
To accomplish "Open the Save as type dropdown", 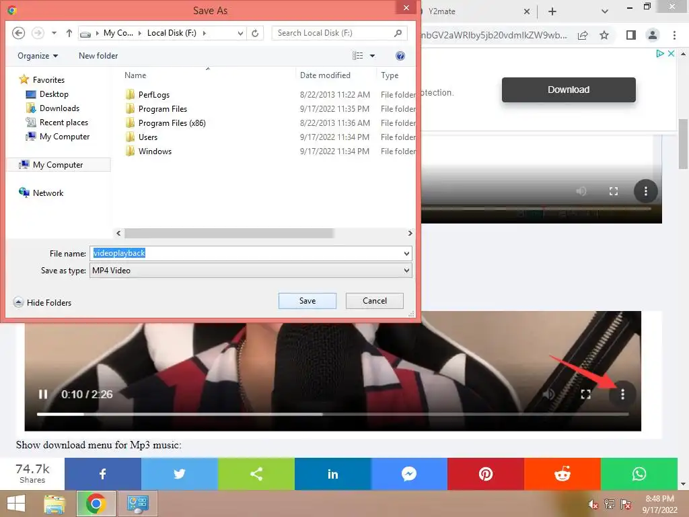I will [251, 271].
